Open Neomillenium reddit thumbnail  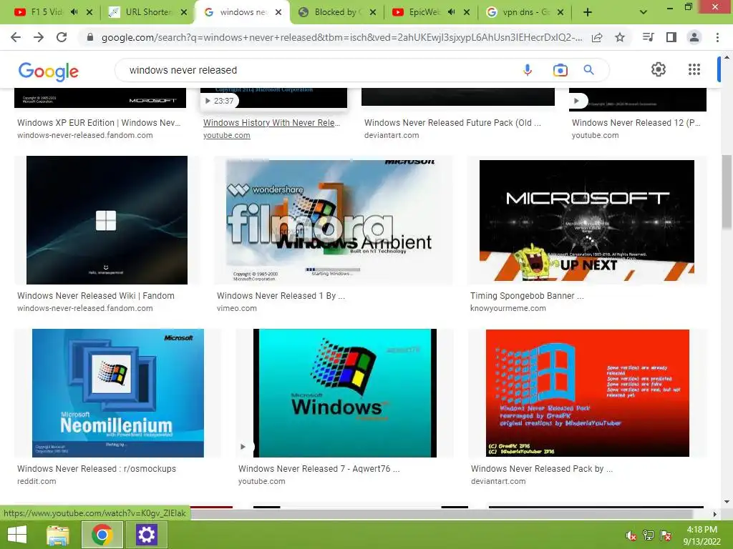click(x=118, y=393)
